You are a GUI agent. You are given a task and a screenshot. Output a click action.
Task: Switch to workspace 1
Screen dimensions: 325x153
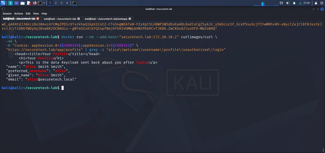point(50,3)
